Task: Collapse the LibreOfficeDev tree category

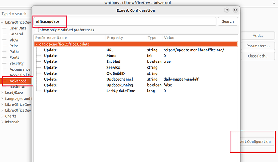Action: click(x=2, y=23)
